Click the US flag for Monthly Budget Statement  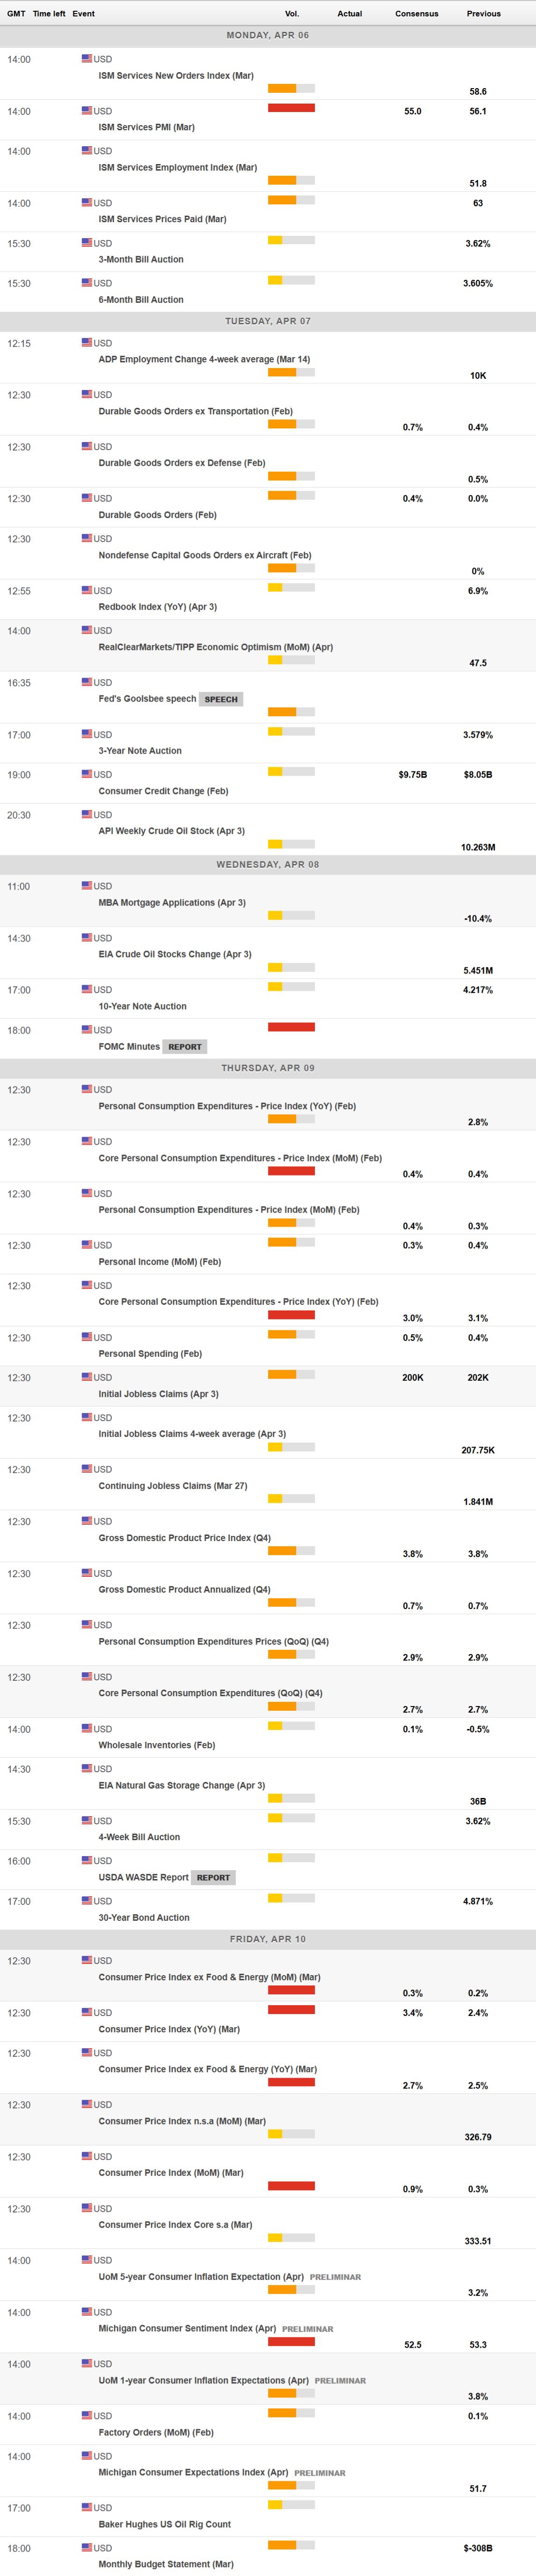tap(87, 2547)
